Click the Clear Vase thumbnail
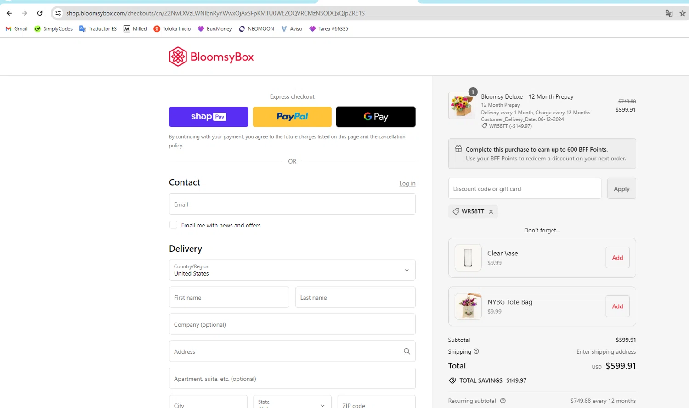The height and width of the screenshot is (408, 689). 468,258
